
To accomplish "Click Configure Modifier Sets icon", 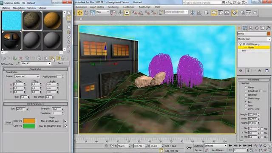I will 267,71.
